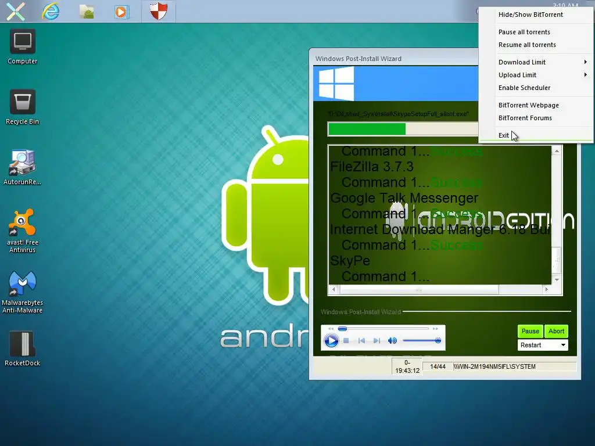
Task: Launch the RocketDock desktop icon
Action: (x=23, y=349)
